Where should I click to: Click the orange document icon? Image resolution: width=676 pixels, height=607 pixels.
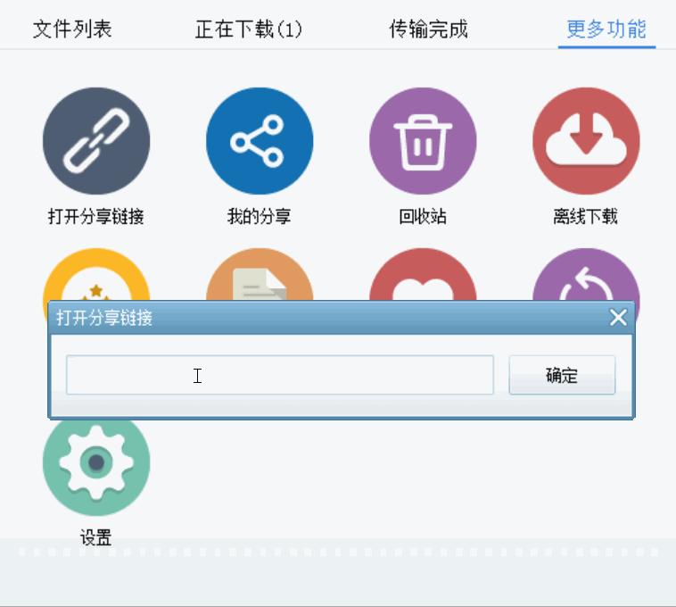260,275
